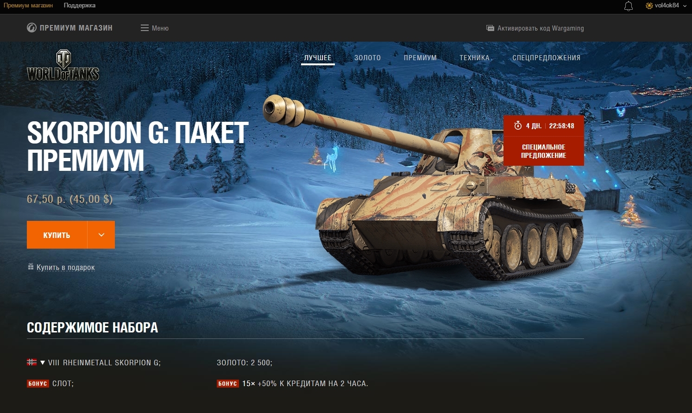This screenshot has height=413, width=692.
Task: Select the Премиум tab
Action: (x=420, y=58)
